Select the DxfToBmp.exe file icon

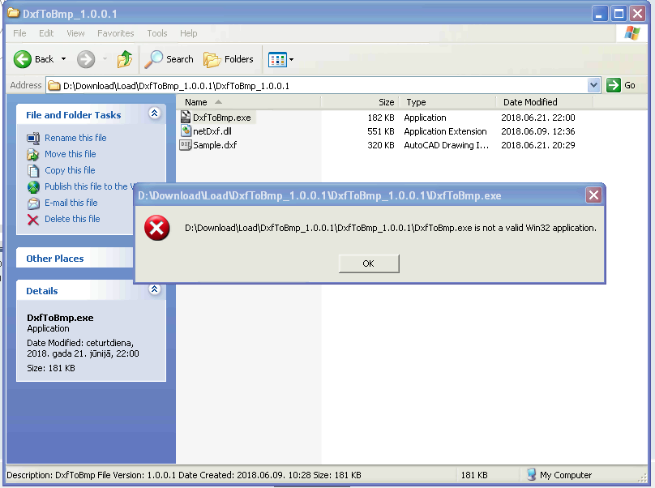(186, 117)
